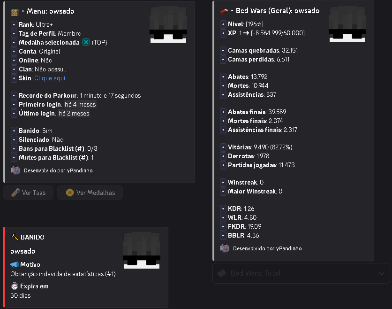The height and width of the screenshot is (309, 392).
Task: Click the Primeiro login timestamp há 4 meses
Action: coord(80,104)
